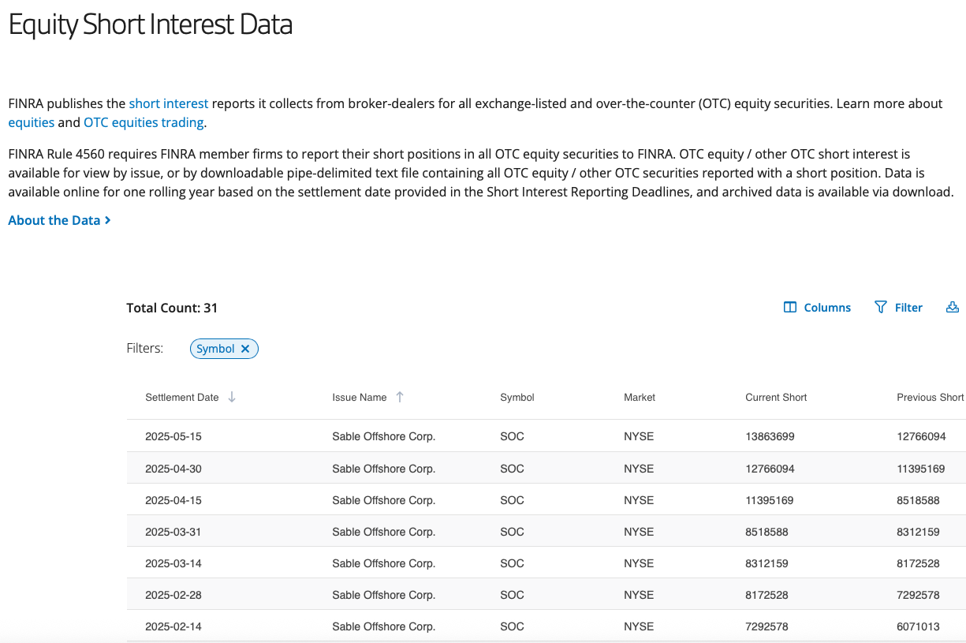This screenshot has height=643, width=966.
Task: Click the Current Short column header
Action: click(x=776, y=398)
